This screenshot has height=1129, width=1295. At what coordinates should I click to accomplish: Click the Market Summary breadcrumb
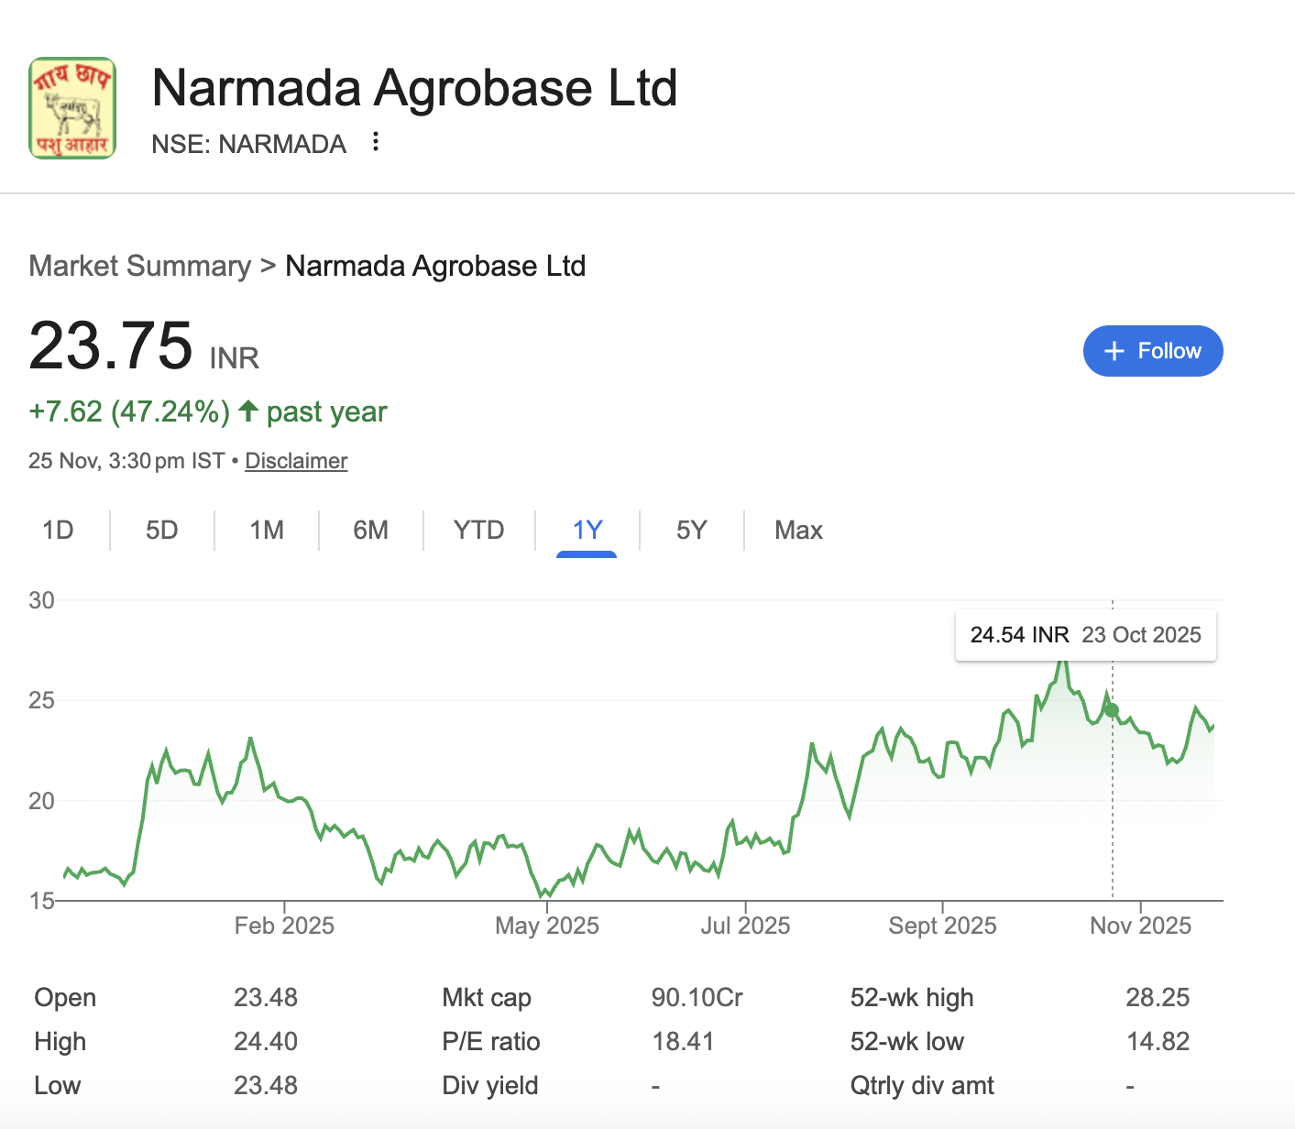[139, 266]
